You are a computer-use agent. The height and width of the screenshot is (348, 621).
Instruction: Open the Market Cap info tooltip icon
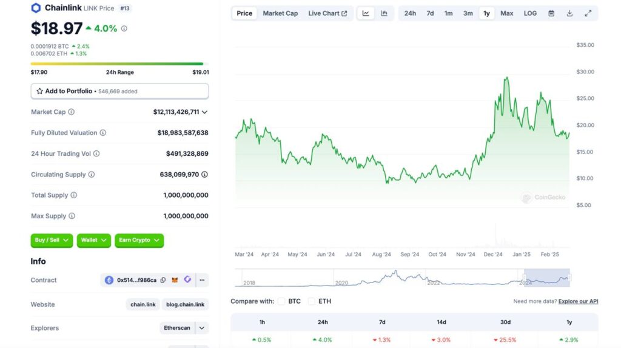[x=72, y=112]
